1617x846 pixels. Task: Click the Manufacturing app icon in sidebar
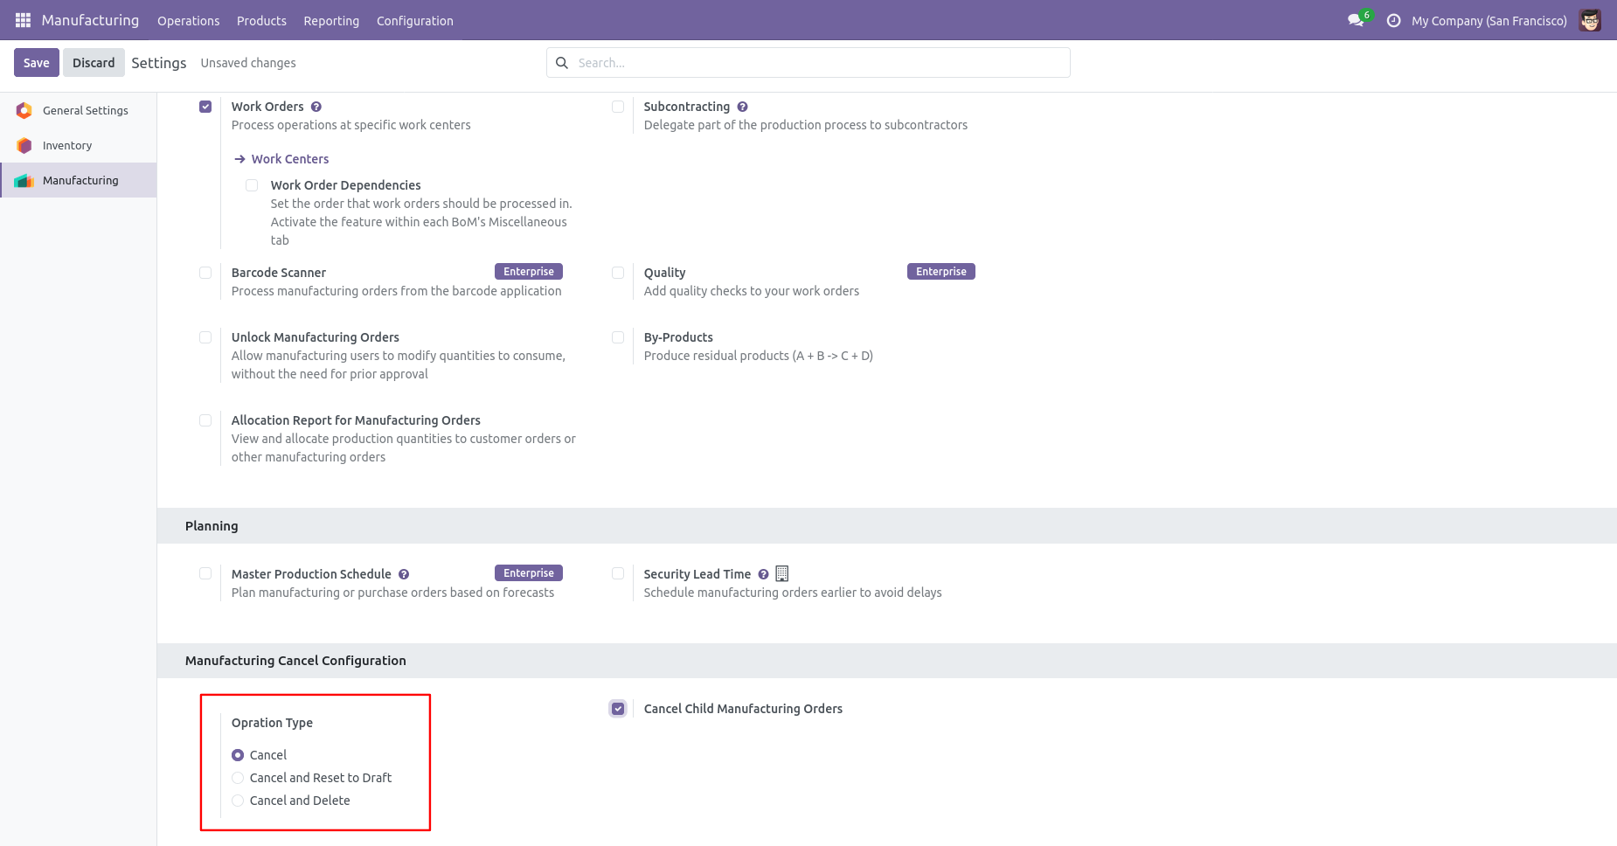[x=24, y=180]
